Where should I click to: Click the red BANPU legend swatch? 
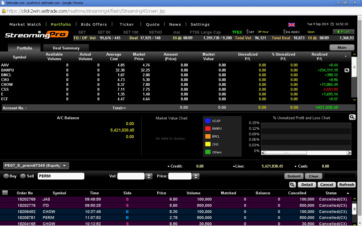click(x=208, y=129)
